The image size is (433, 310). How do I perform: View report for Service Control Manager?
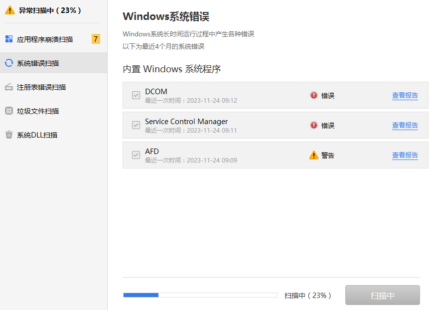(x=405, y=126)
